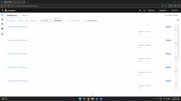Screen dimensions: 181x101
Task: Open the Resource dropdown
Action: coord(34,21)
